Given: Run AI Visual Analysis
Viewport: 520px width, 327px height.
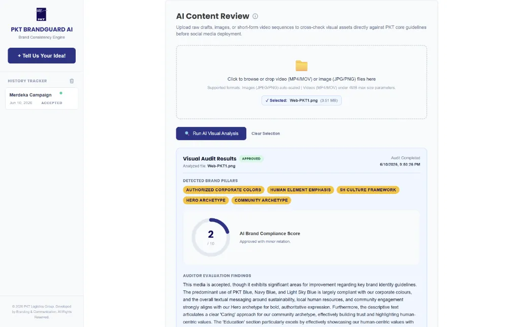Looking at the screenshot, I should (211, 134).
